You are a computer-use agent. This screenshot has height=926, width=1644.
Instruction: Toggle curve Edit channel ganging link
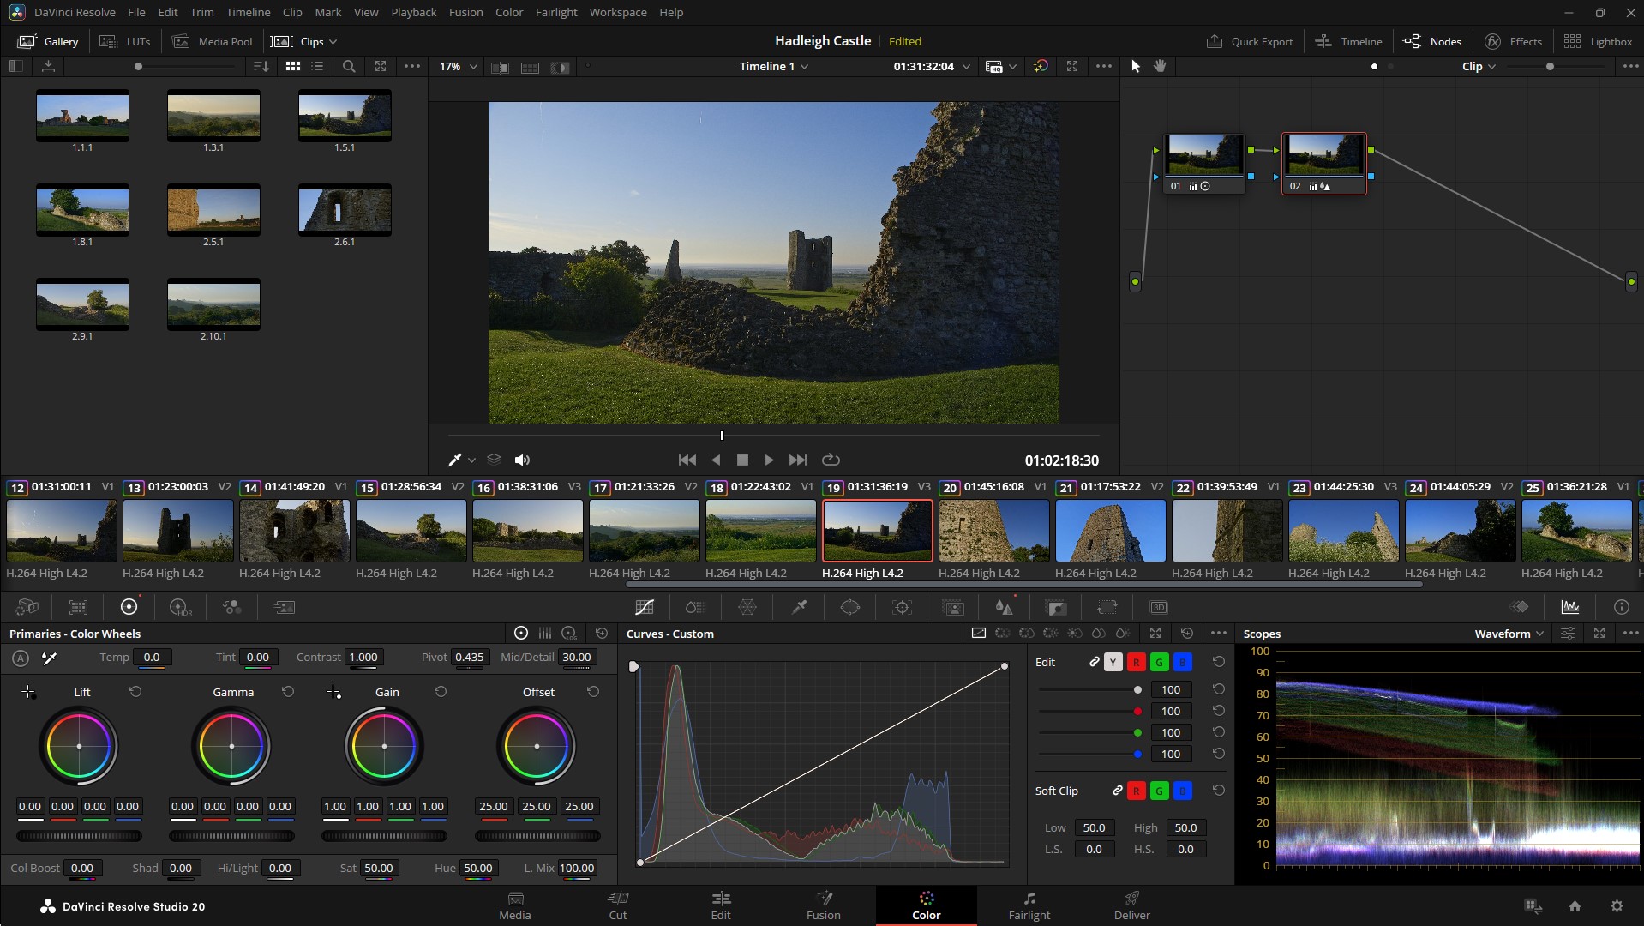(1094, 662)
